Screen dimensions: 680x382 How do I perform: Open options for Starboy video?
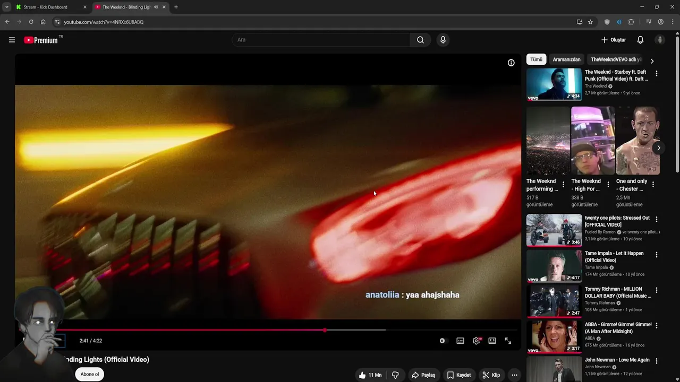click(657, 74)
